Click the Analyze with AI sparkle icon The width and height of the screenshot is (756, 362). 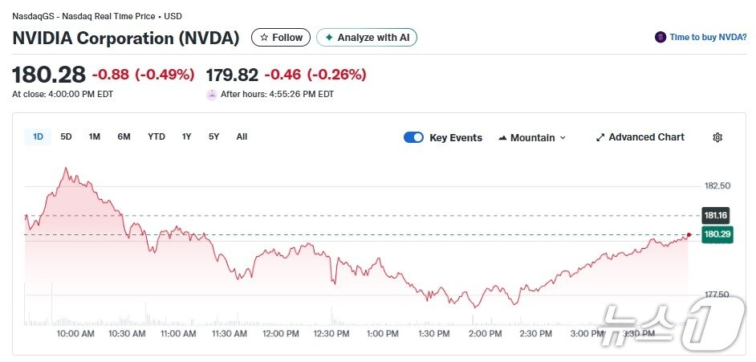tap(329, 38)
